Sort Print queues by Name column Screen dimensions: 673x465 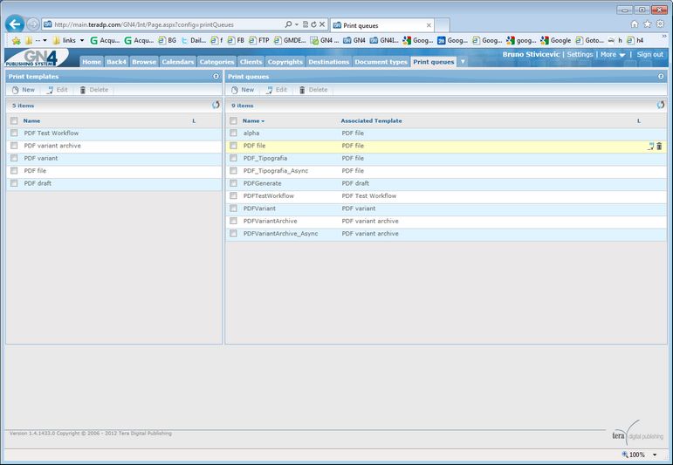click(x=253, y=121)
